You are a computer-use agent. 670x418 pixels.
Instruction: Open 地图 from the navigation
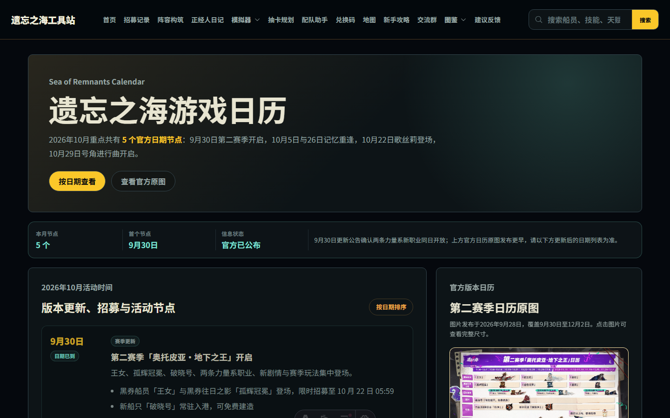click(369, 20)
